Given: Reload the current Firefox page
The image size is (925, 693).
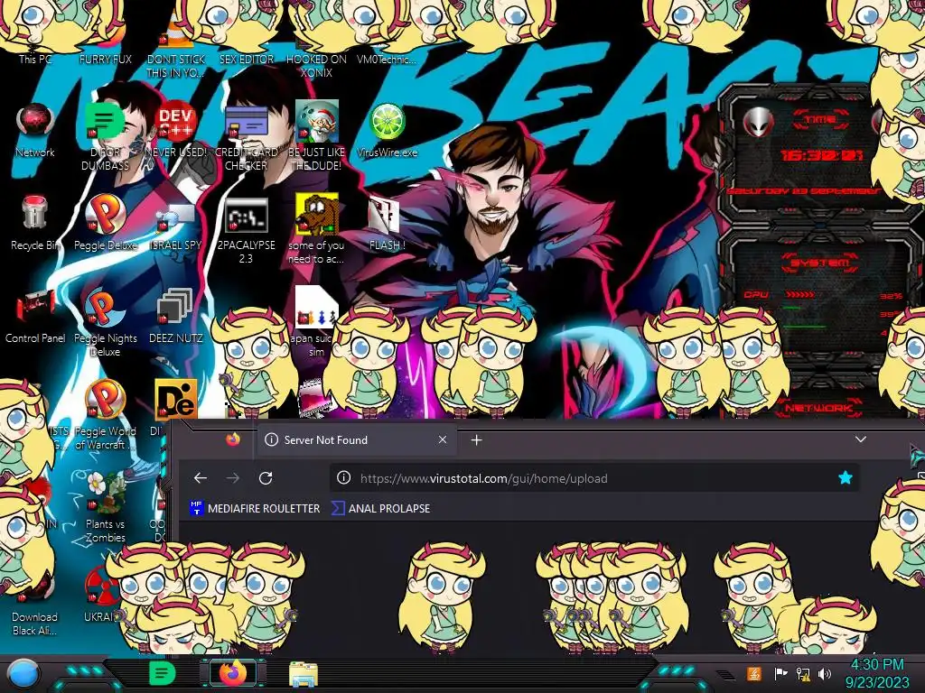Looking at the screenshot, I should click(266, 478).
